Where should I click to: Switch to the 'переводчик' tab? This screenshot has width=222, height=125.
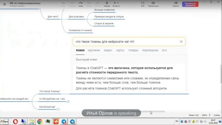click(x=150, y=50)
